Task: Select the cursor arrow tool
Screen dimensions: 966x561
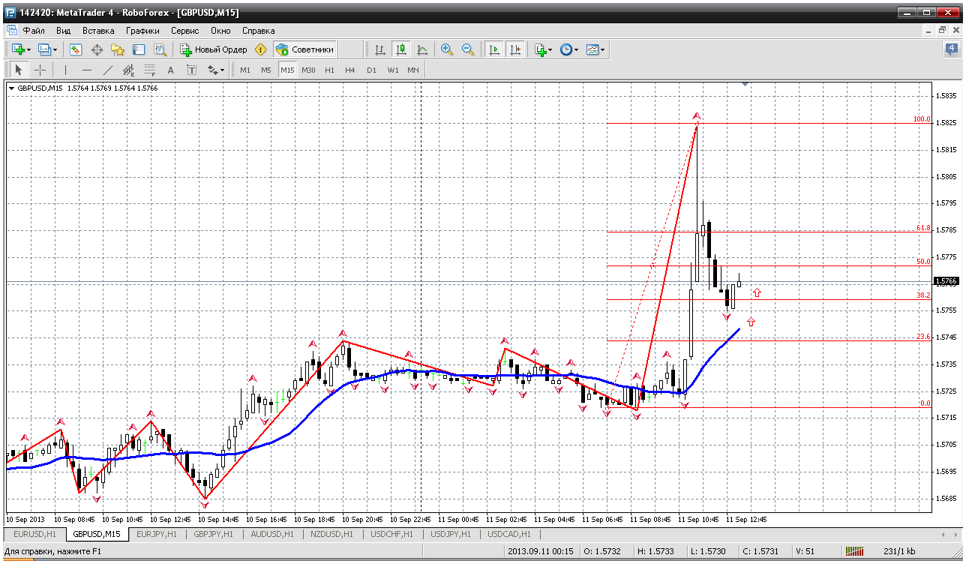Action: coord(19,70)
